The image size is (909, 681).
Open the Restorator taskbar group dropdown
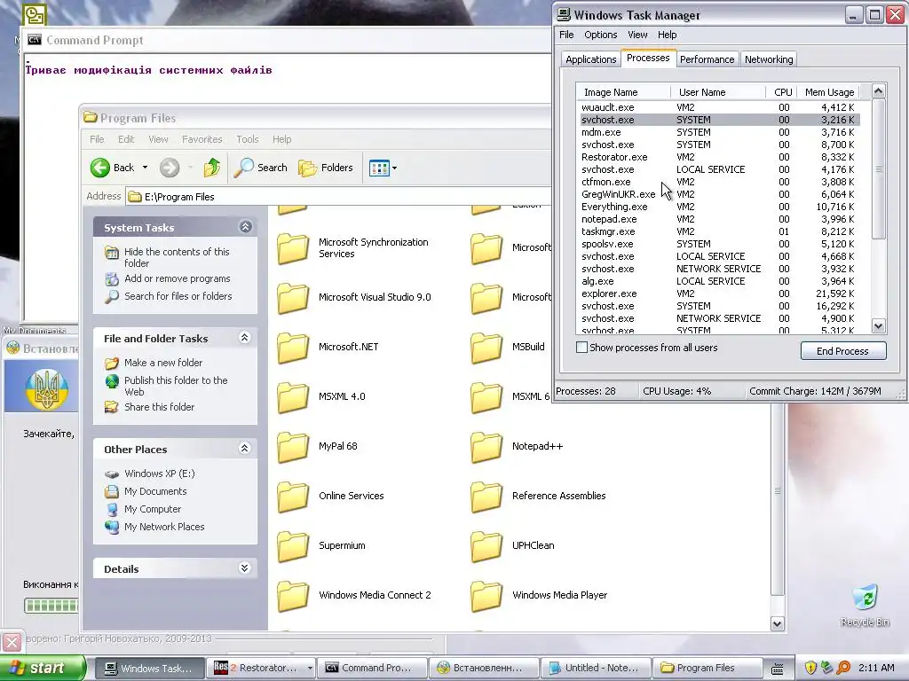click(x=310, y=669)
